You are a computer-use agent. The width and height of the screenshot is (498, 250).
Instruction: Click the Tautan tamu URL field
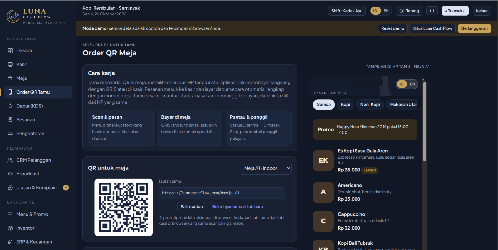[x=222, y=193]
